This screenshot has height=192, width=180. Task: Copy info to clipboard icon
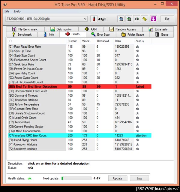coord(121,19)
